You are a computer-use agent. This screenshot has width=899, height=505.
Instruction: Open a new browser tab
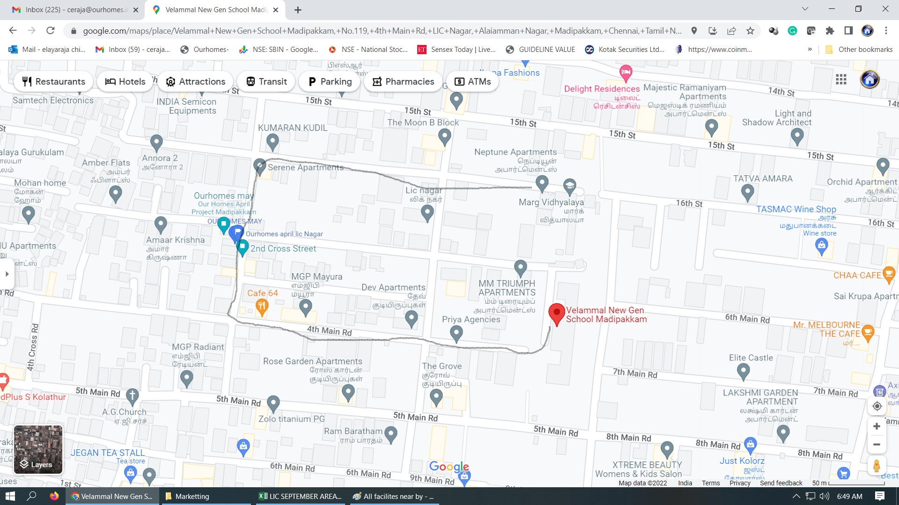(x=298, y=10)
